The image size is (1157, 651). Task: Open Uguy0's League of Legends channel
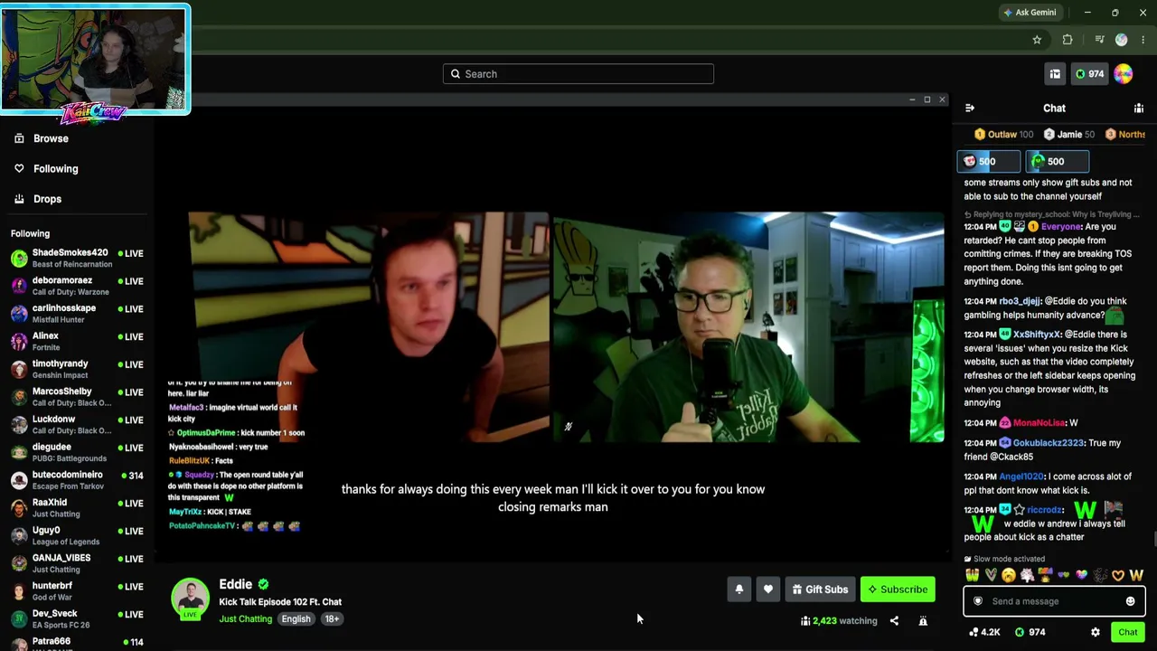(x=77, y=536)
